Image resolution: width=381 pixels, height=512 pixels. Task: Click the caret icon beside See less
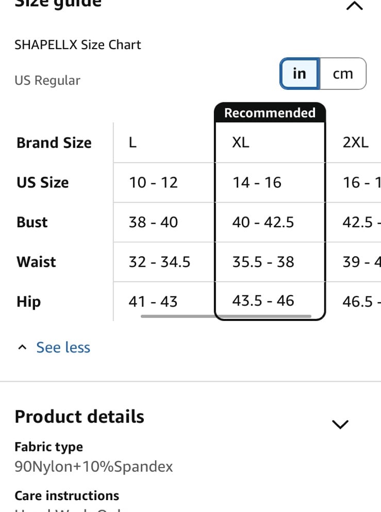point(22,347)
